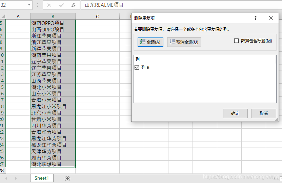
Task: Select cell 北京小米项目
Action: [x=53, y=113]
